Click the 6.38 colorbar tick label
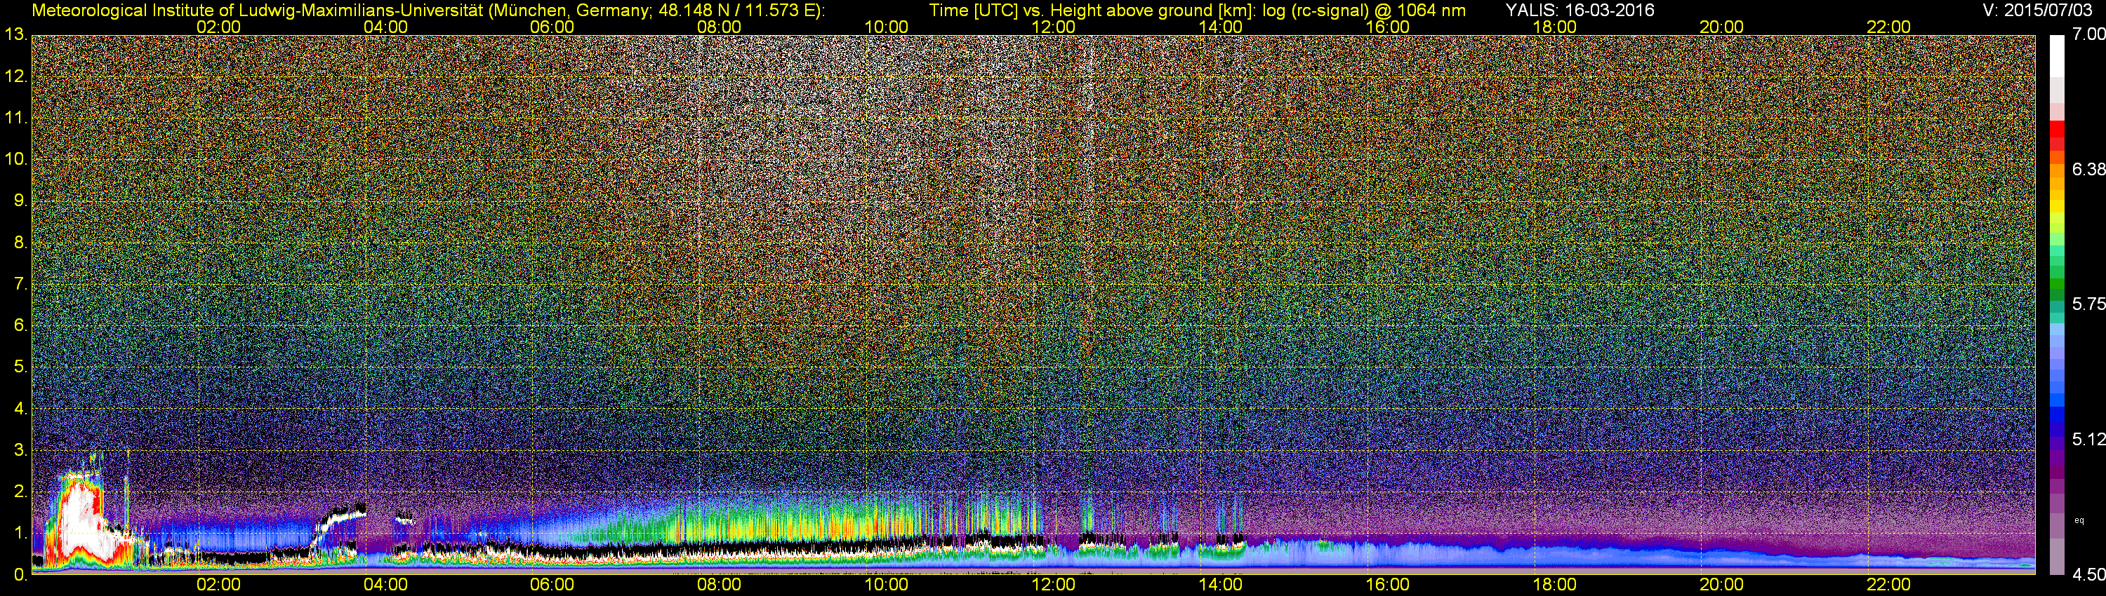Image resolution: width=2106 pixels, height=596 pixels. point(2088,169)
